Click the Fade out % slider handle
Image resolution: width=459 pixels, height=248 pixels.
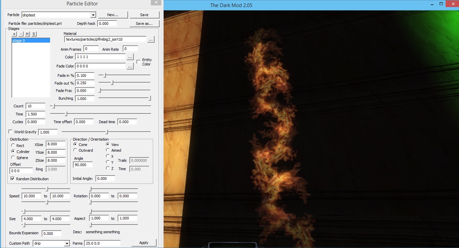(112, 83)
